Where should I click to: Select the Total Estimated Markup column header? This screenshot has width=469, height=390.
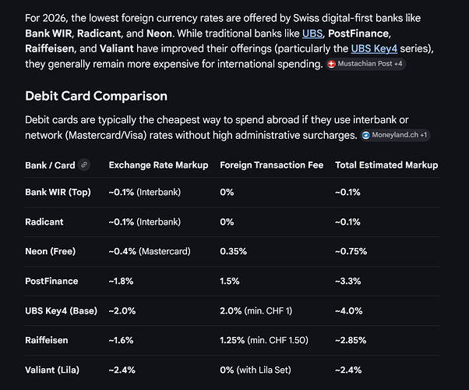[386, 165]
